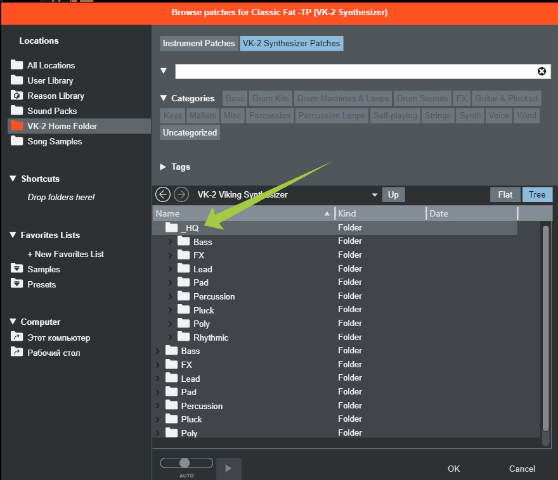The height and width of the screenshot is (480, 558).
Task: Click the folder icon of Rhythmic
Action: tap(184, 336)
